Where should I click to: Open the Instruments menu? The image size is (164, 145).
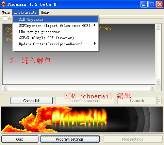click(x=26, y=12)
